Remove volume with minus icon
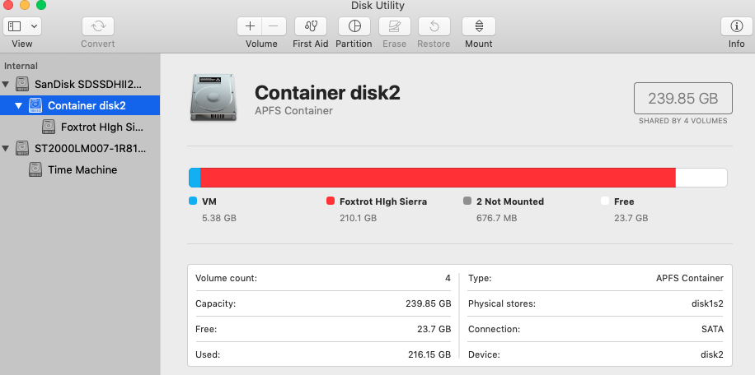Image resolution: width=755 pixels, height=375 pixels. pos(274,26)
